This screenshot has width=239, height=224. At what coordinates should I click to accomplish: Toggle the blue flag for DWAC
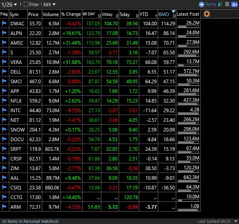pyautogui.click(x=4, y=23)
